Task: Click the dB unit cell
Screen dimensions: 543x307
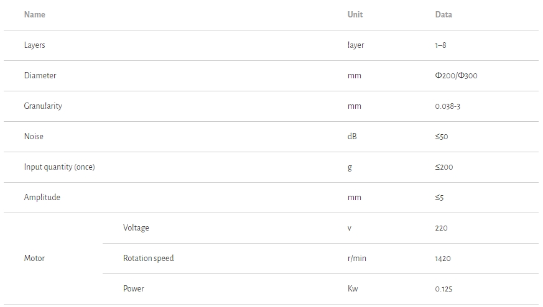Action: tap(352, 137)
